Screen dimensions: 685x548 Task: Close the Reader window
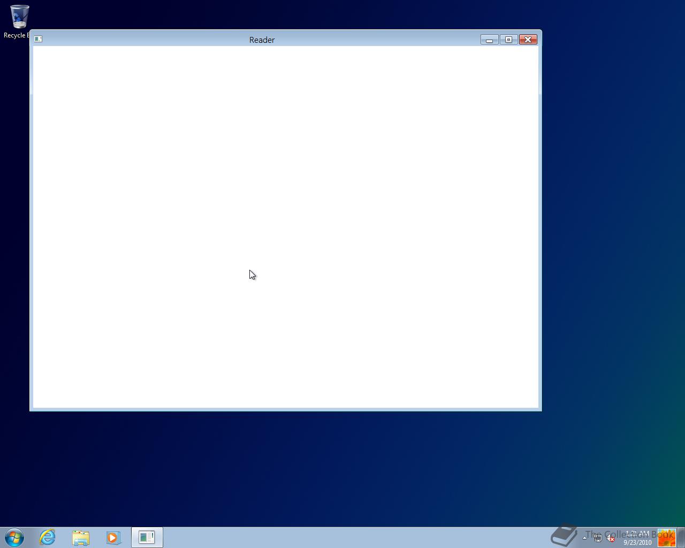coord(528,40)
